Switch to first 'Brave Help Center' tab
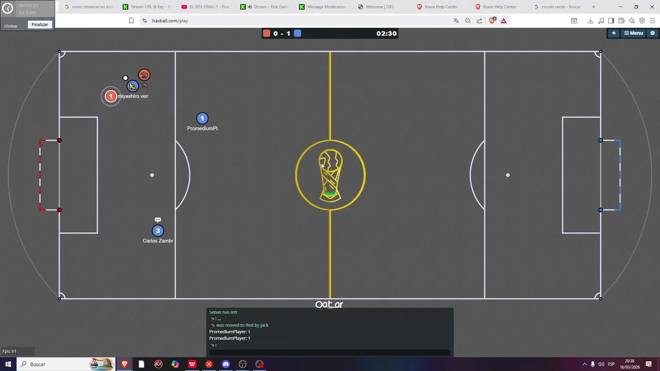 pyautogui.click(x=441, y=7)
